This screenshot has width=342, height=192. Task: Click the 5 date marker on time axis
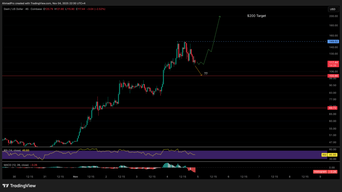(x=198, y=177)
